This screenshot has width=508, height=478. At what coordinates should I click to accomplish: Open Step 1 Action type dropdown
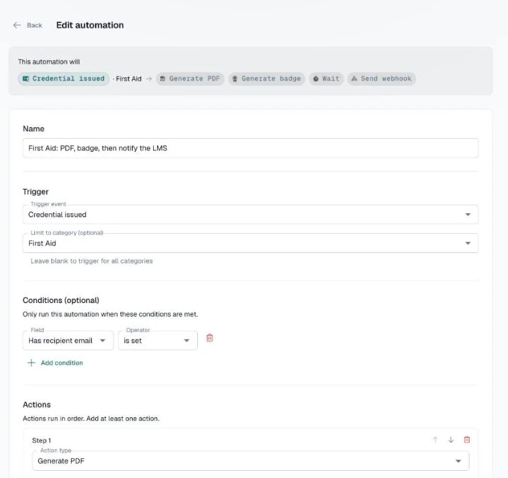pos(251,461)
